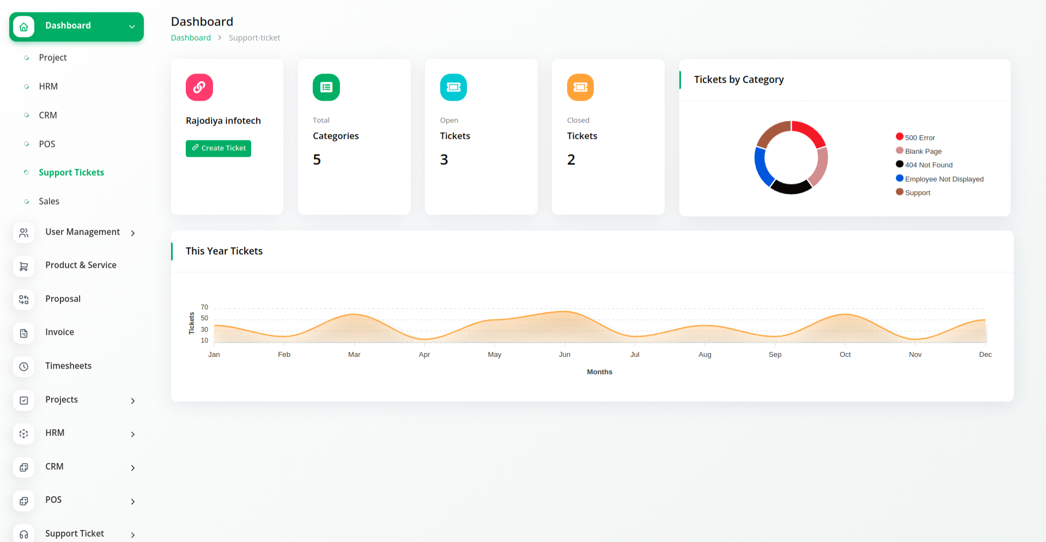Open the CRM dashboard submenu item

48,115
